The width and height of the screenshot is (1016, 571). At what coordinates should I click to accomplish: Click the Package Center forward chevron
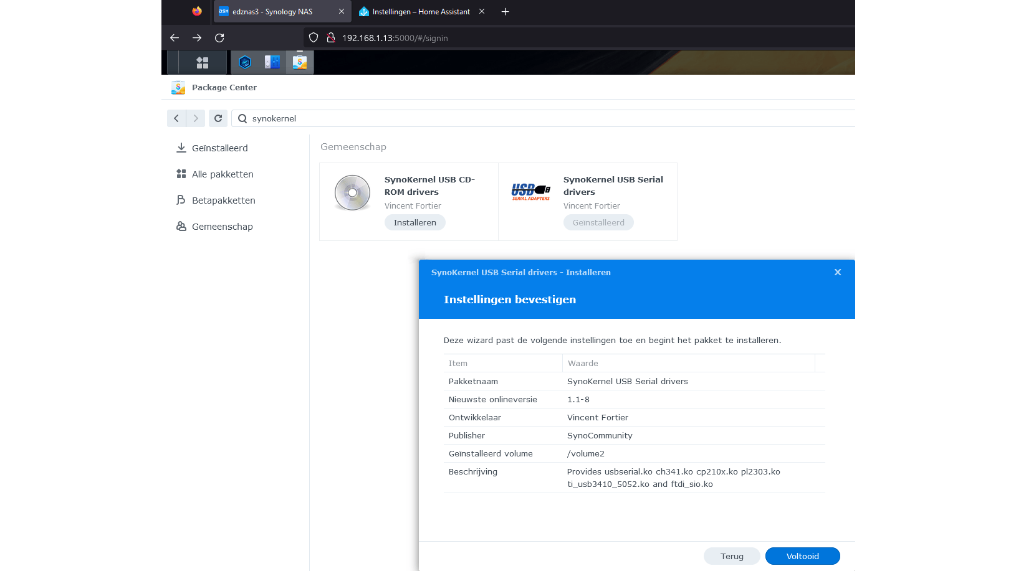tap(196, 118)
